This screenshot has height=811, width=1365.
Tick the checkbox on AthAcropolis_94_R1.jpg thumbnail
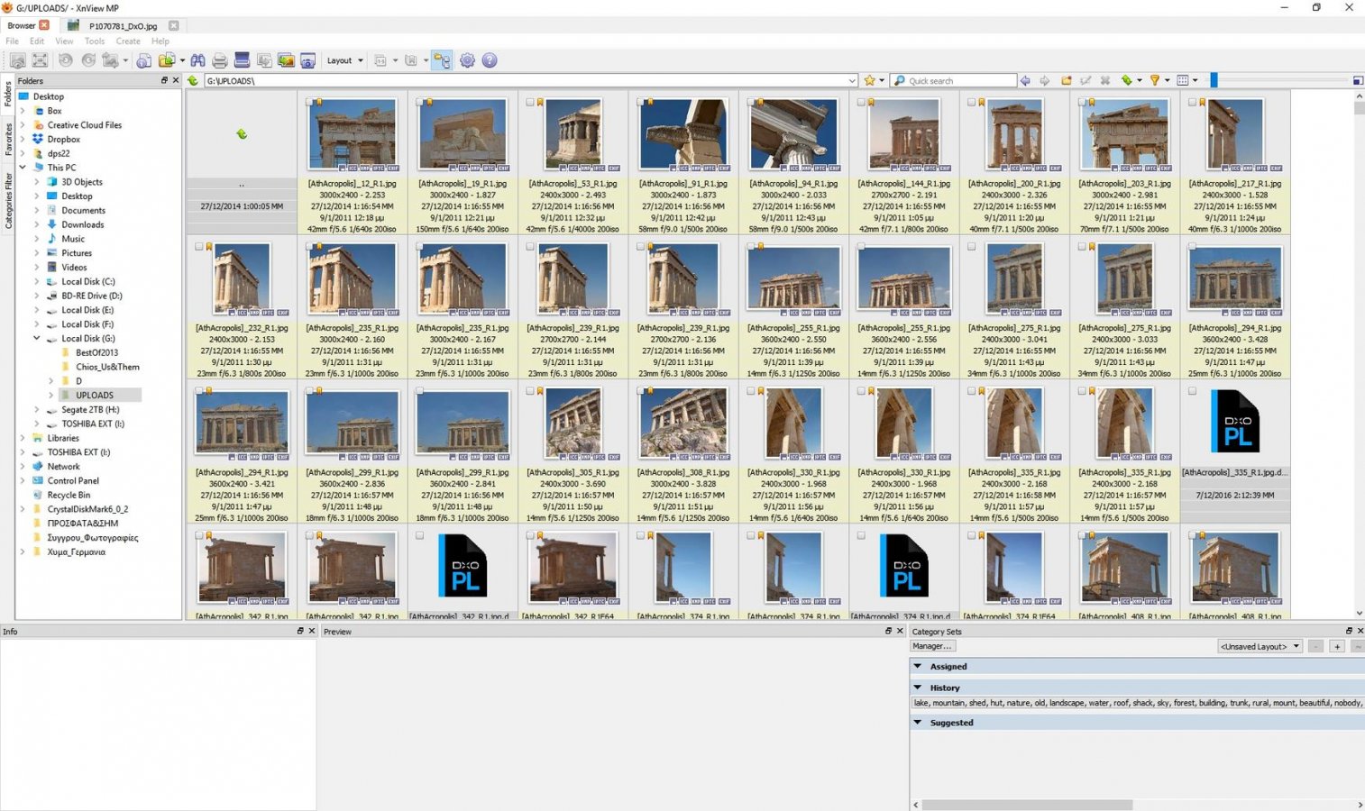(x=749, y=102)
